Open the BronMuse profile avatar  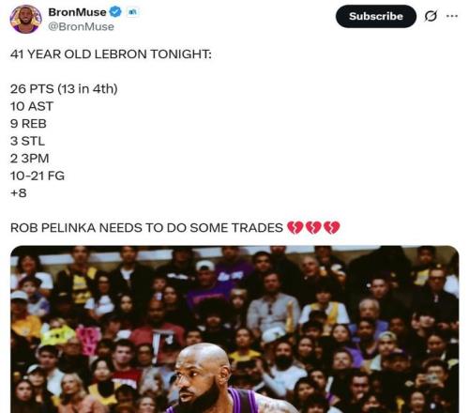26,19
